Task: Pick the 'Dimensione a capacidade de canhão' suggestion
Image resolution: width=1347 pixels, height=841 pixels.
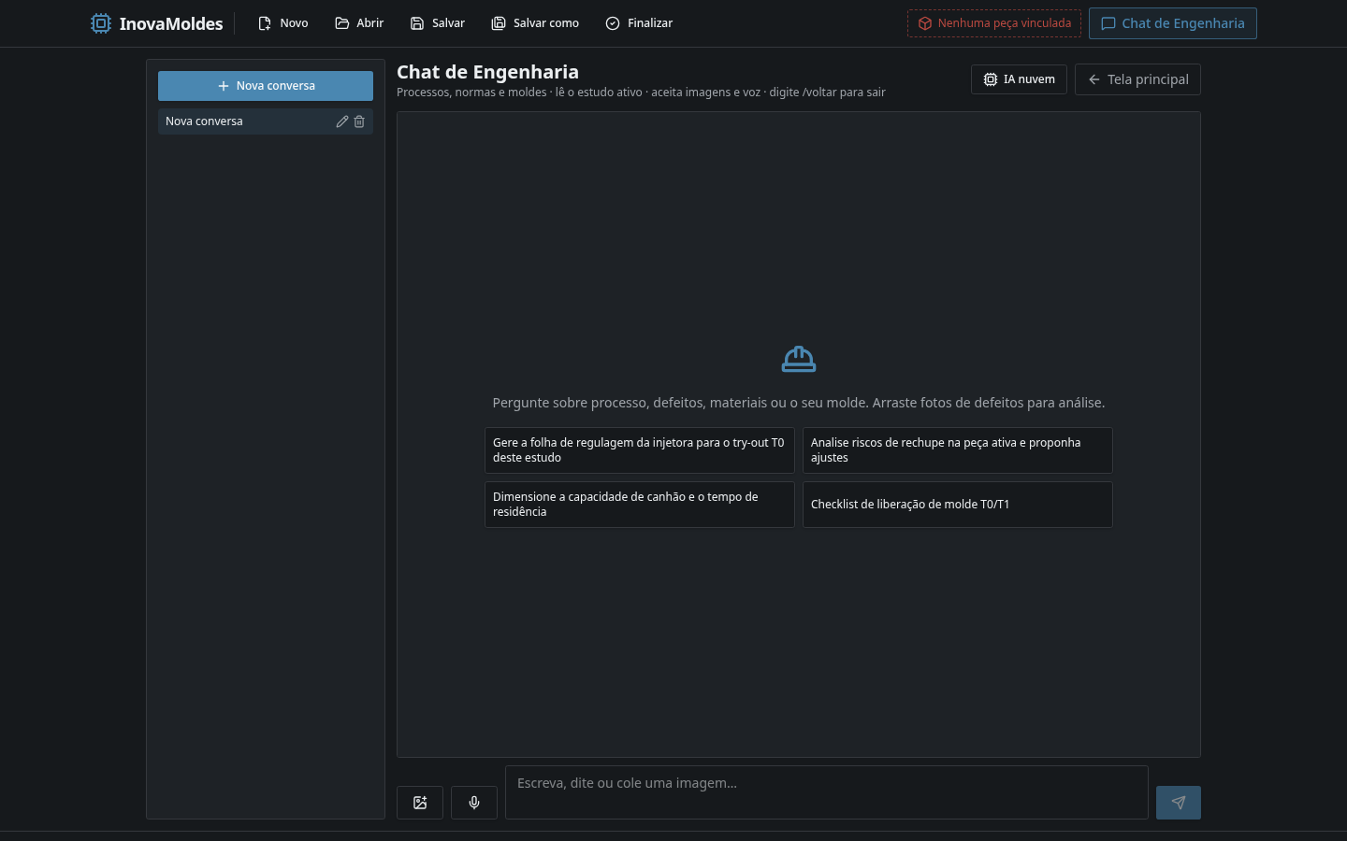Action: [640, 505]
